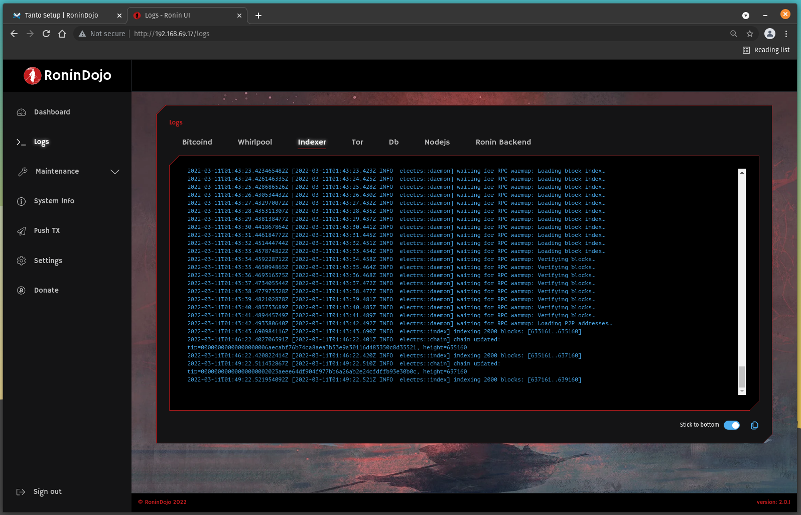Viewport: 801px width, 515px height.
Task: Switch to the Nodejs logs tab
Action: (x=437, y=143)
